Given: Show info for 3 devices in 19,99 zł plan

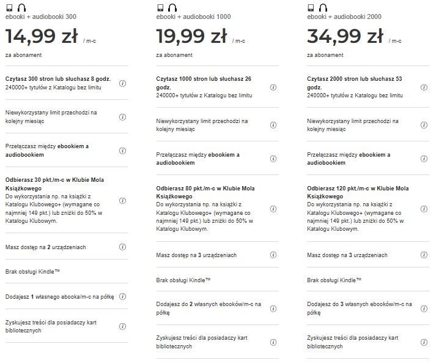Looking at the screenshot, I should point(273,255).
